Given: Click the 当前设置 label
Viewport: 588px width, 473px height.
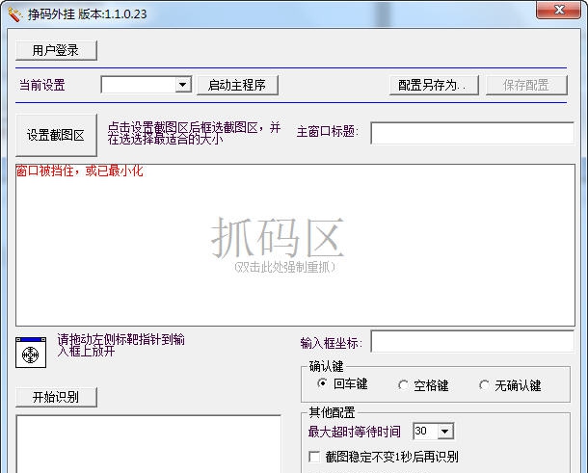Looking at the screenshot, I should (42, 85).
